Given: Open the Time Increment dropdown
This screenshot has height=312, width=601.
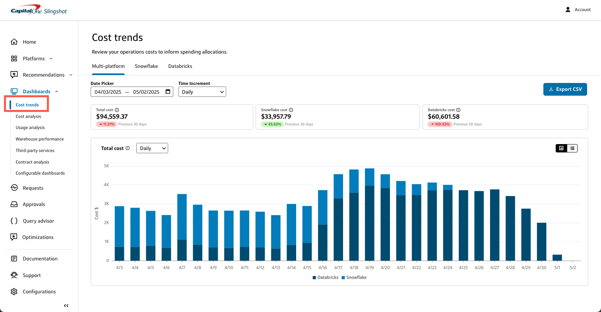Looking at the screenshot, I should click(202, 92).
